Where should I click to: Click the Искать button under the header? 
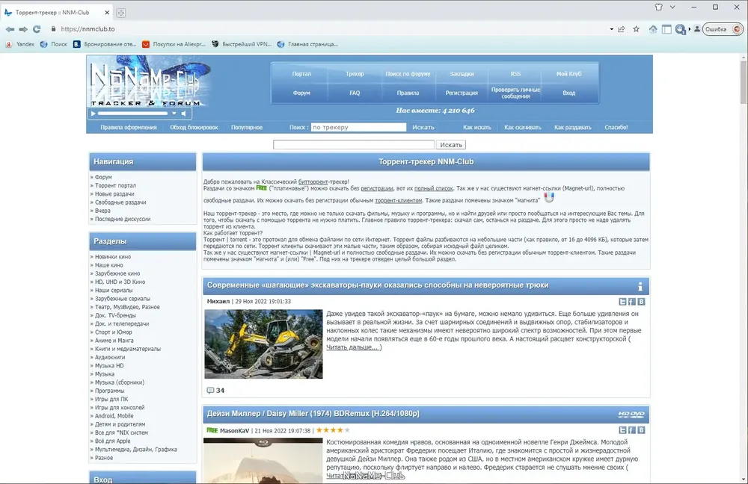451,145
